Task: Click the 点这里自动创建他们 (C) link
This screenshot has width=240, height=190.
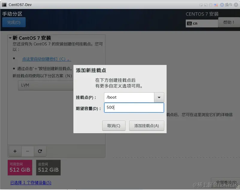Action: [x=47, y=59]
